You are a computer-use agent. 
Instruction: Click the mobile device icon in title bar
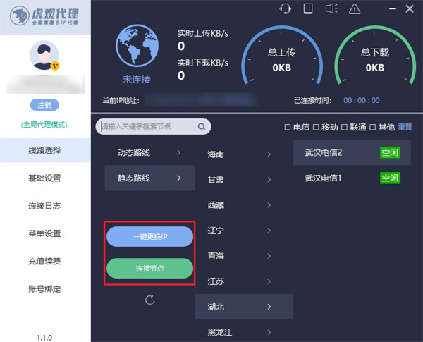(x=308, y=8)
